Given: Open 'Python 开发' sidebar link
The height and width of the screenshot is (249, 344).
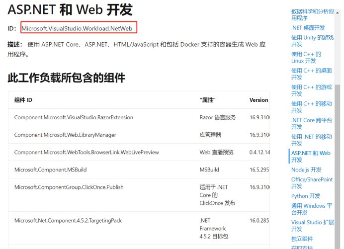Looking at the screenshot, I should [306, 196].
